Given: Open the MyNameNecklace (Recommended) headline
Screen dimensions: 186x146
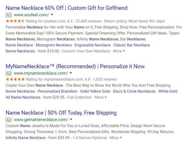Looking at the screenshot, I should tap(75, 66).
